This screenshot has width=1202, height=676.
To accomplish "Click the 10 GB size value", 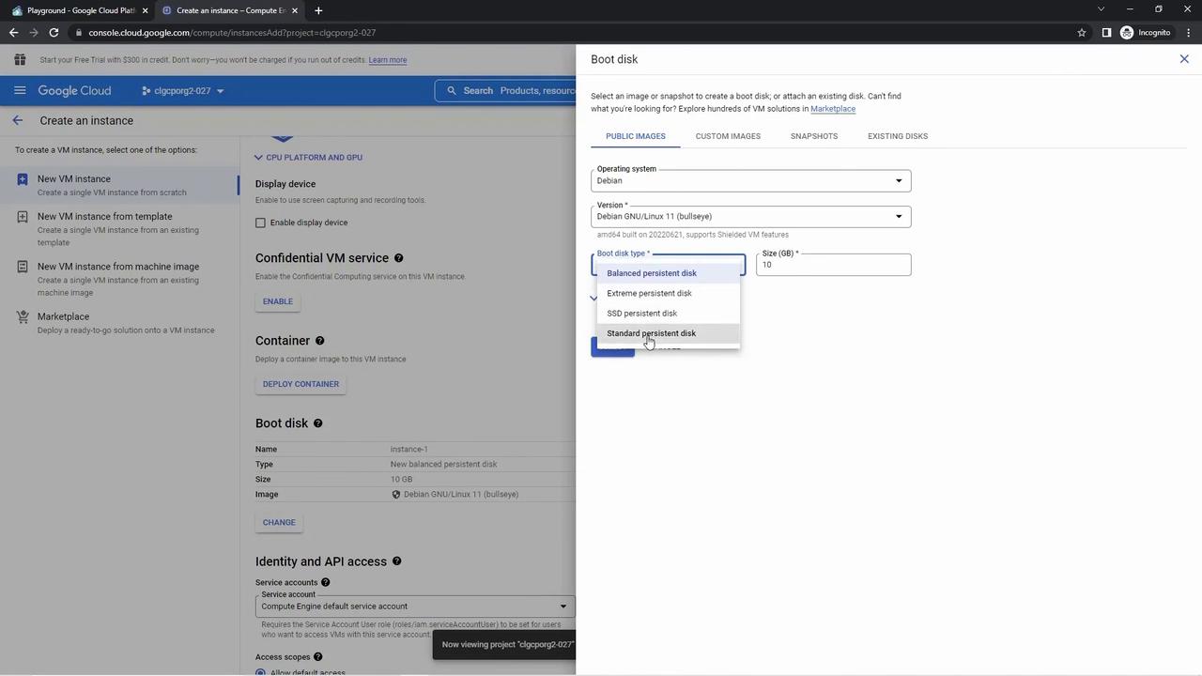I will (401, 480).
